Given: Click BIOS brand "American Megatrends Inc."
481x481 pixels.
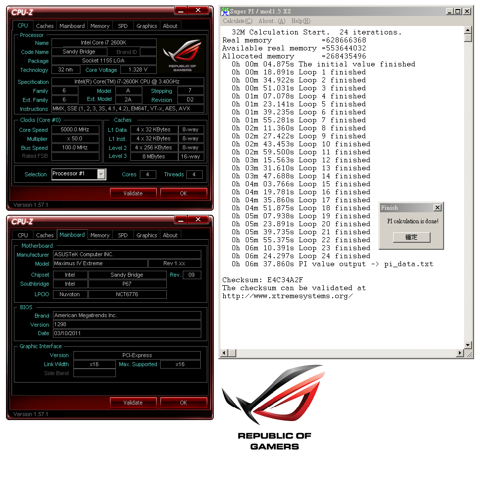Looking at the screenshot, I should tap(127, 315).
